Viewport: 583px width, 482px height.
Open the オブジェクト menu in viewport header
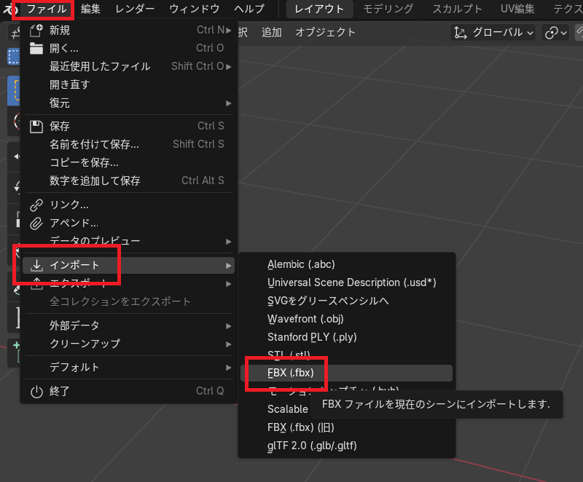(x=325, y=32)
